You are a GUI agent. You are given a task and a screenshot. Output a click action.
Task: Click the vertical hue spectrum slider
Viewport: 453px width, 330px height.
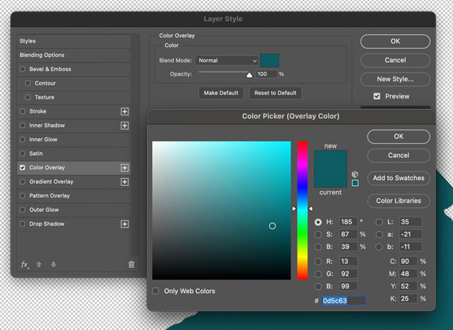pyautogui.click(x=302, y=210)
